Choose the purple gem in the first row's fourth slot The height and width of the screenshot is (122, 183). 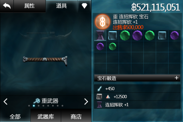click(137, 35)
